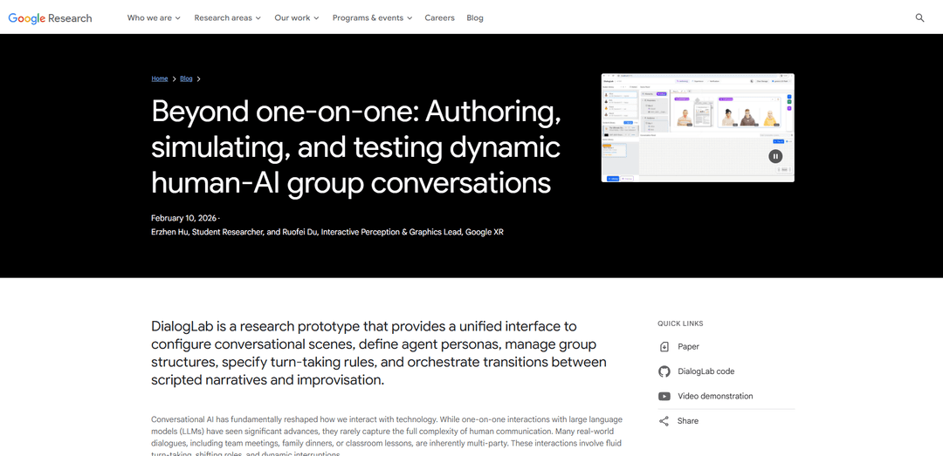Pause the DialogLab hero video
The image size is (943, 456).
click(775, 156)
